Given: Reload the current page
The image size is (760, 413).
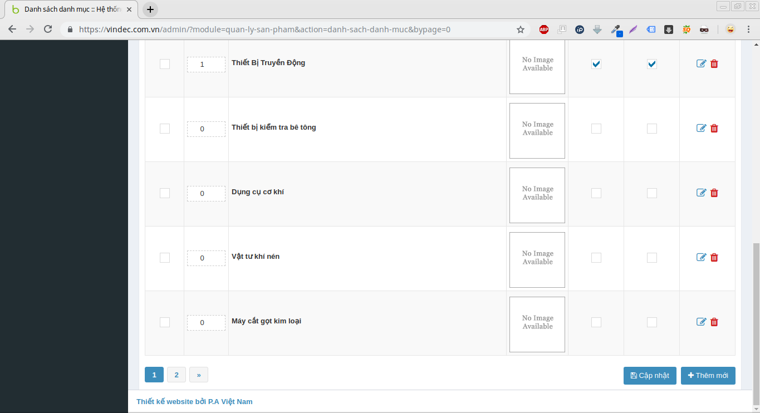Looking at the screenshot, I should pyautogui.click(x=48, y=29).
